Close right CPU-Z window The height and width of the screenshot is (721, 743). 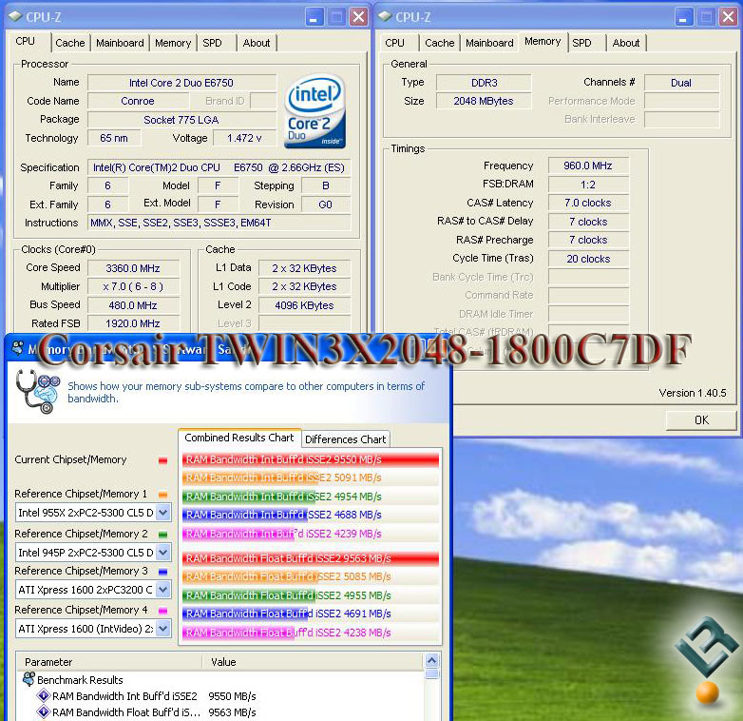[x=729, y=17]
